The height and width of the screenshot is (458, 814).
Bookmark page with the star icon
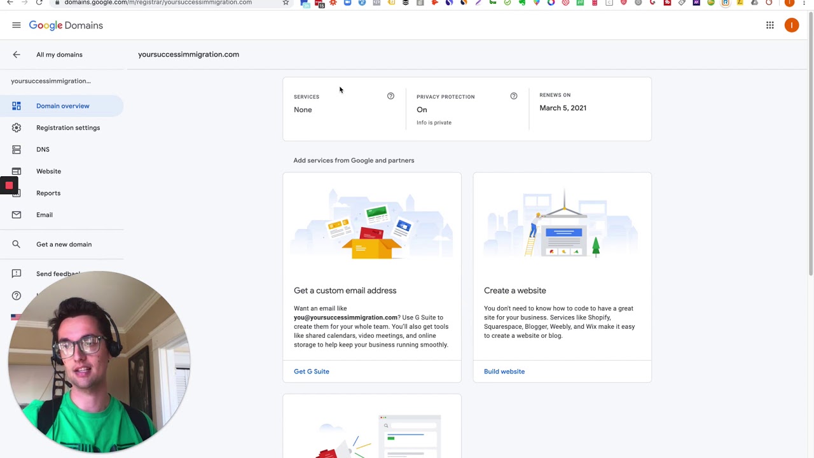[286, 3]
